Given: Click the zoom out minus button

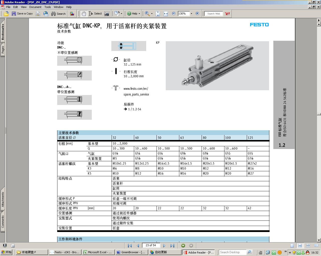Looking at the screenshot, I should pos(174,14).
